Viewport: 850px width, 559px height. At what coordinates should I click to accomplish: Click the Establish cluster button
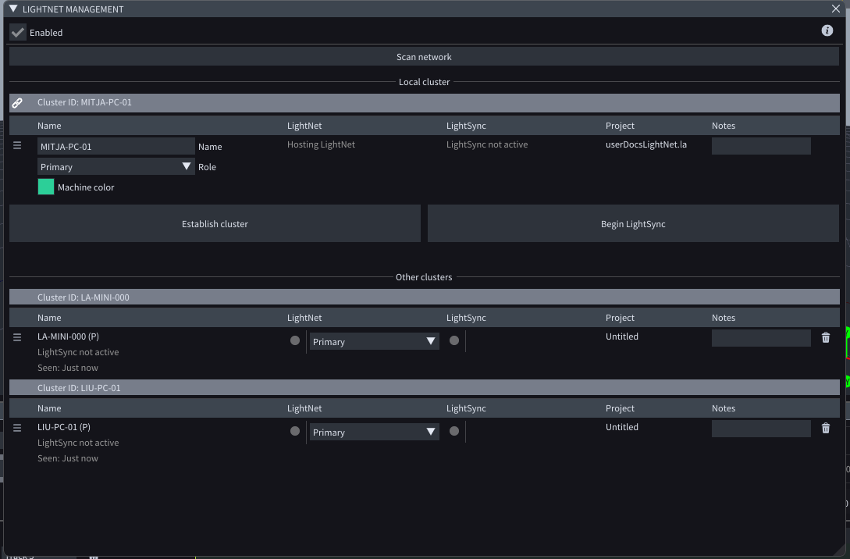(x=215, y=223)
